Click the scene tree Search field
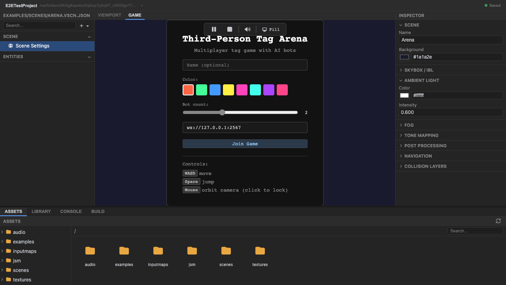 (40, 25)
